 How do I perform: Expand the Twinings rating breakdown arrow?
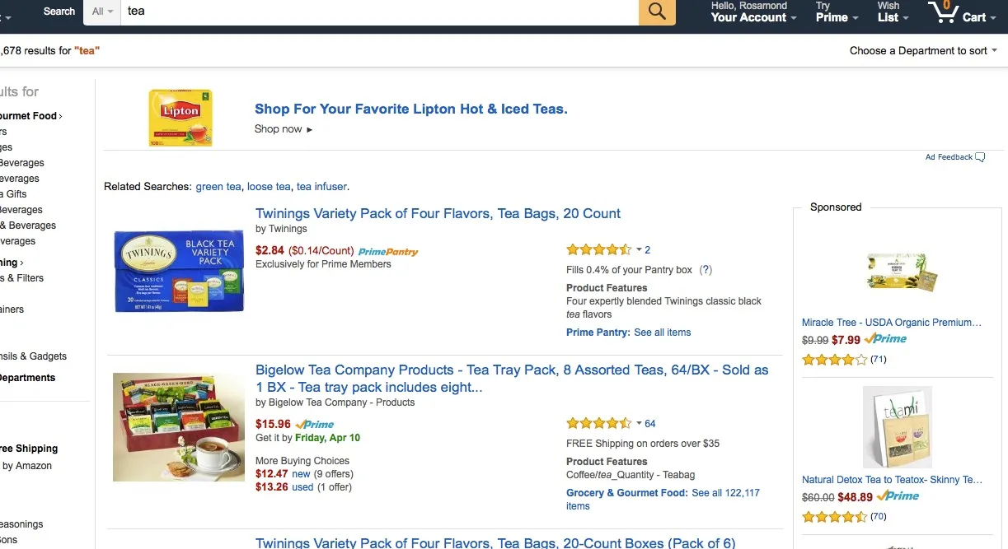(639, 249)
